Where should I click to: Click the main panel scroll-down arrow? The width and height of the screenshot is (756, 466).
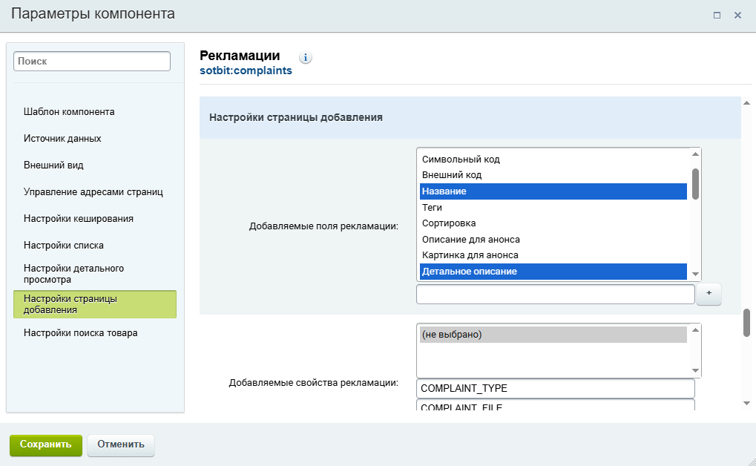[747, 403]
